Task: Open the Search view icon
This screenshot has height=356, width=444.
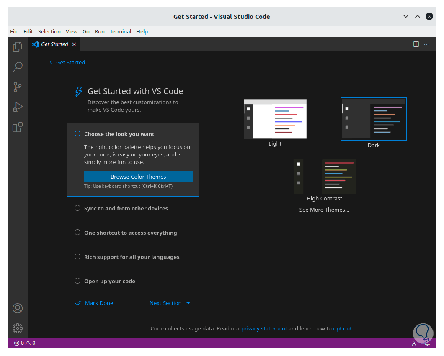Action: tap(18, 67)
